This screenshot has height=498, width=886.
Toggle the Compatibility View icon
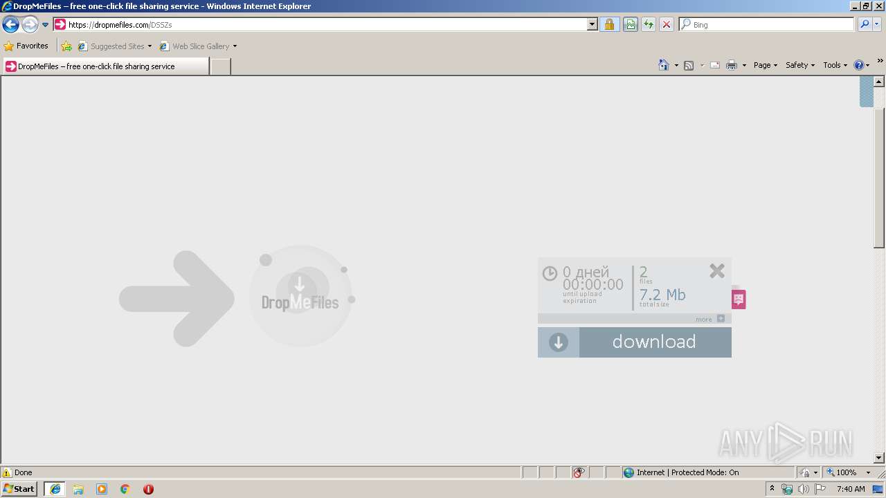pyautogui.click(x=630, y=24)
